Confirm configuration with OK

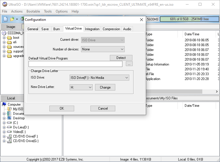coord(62,108)
